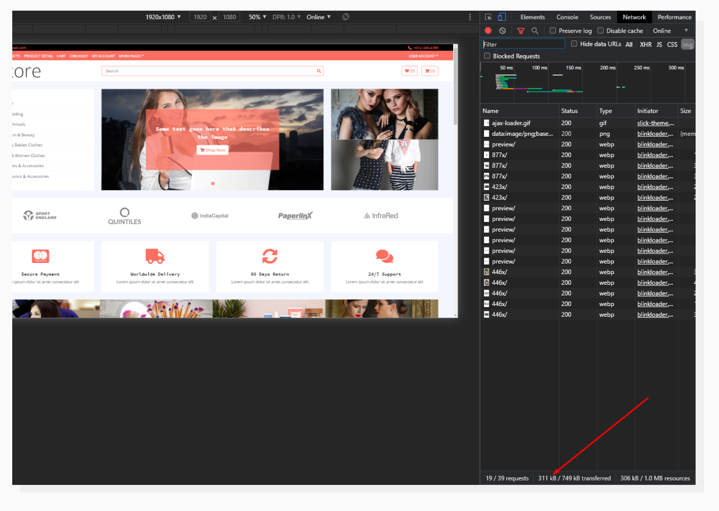Screen dimensions: 719x511
Task: Open the Online network throttling dropdown
Action: pyautogui.click(x=318, y=17)
